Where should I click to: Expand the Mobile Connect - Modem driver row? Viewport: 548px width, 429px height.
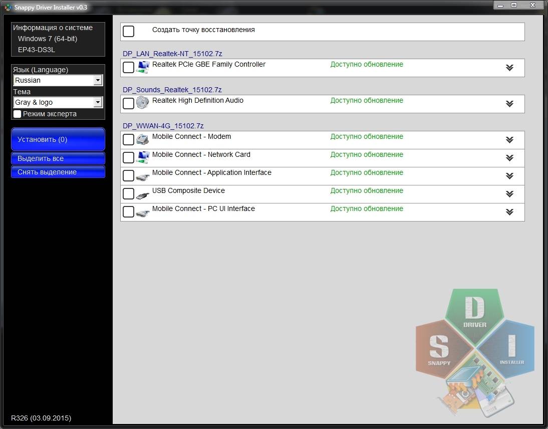509,139
